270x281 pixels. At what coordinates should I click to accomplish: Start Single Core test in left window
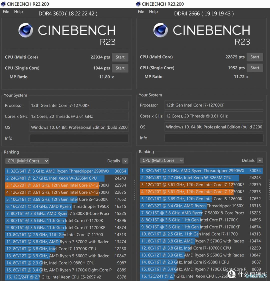click(x=120, y=68)
